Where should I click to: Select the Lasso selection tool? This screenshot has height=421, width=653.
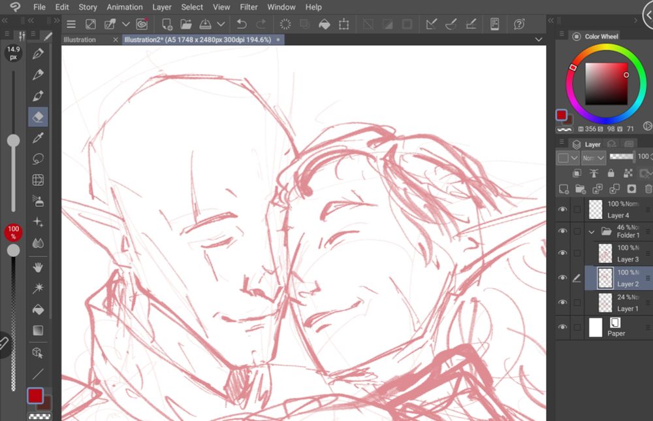click(x=38, y=159)
